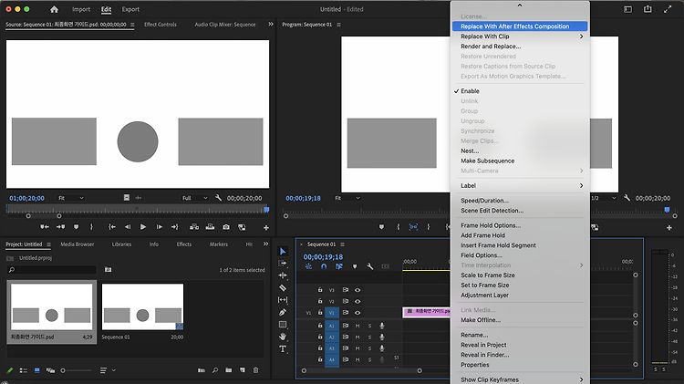Open the Source monitor button editor plus
This screenshot has width=684, height=384.
[x=265, y=228]
